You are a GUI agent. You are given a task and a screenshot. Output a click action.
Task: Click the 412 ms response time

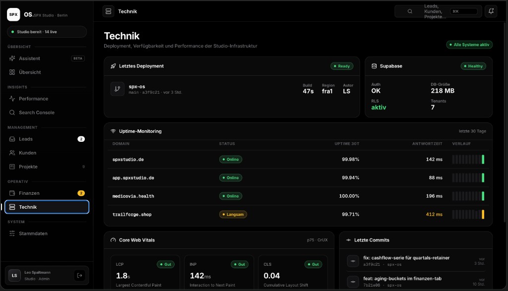point(434,214)
